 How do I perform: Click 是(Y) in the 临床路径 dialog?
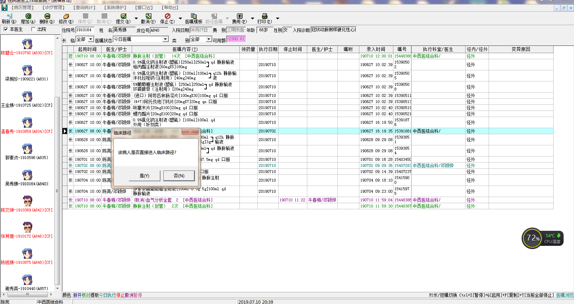coord(144,176)
